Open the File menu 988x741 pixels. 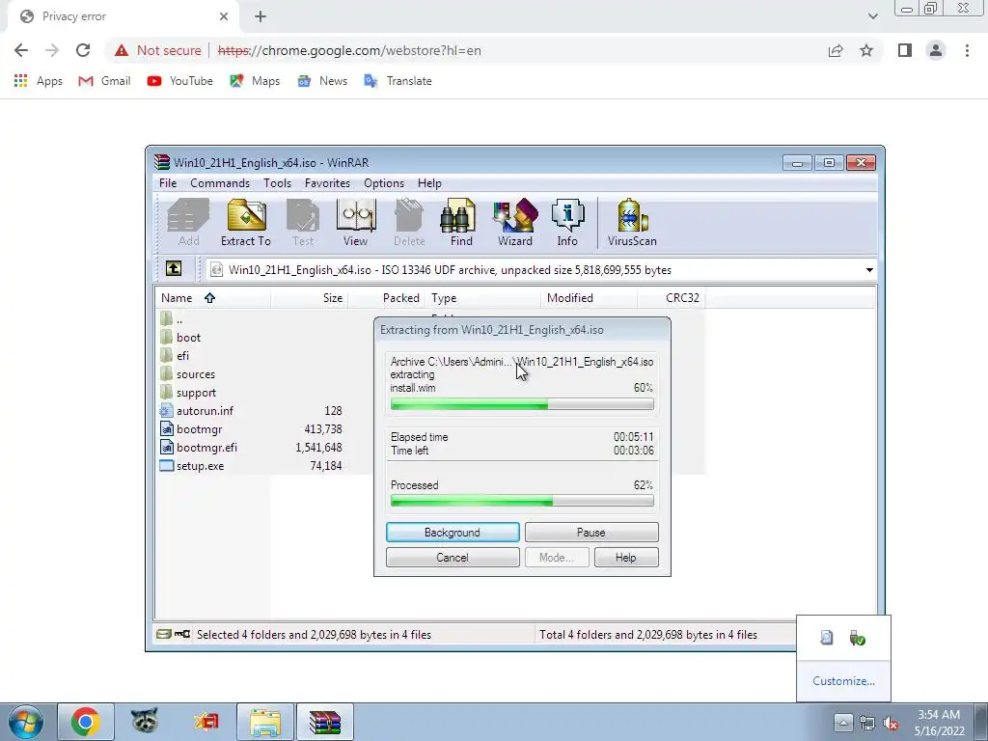(x=168, y=182)
